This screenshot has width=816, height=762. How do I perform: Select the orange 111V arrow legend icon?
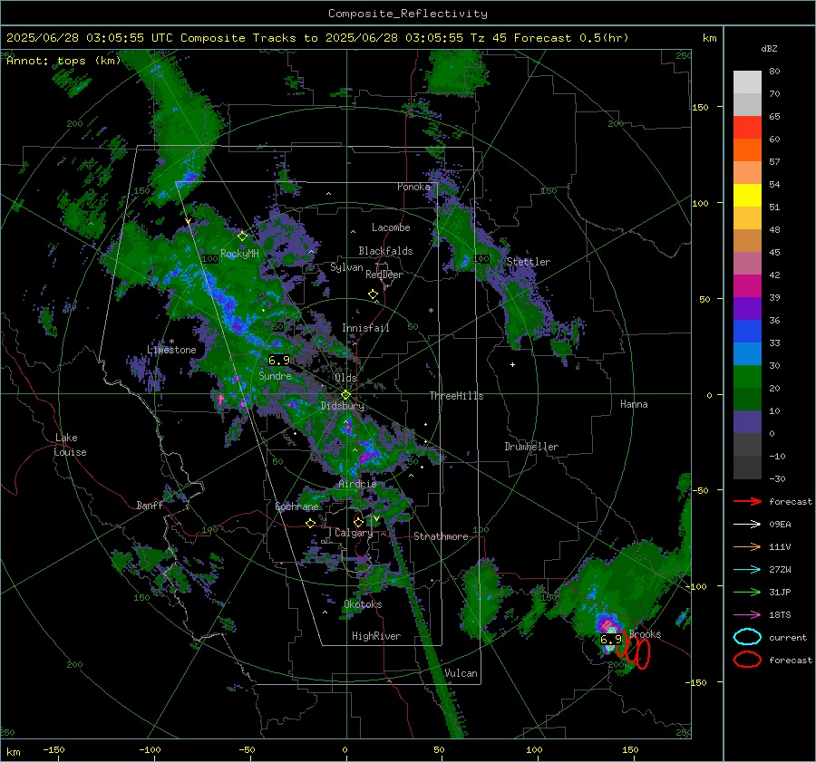point(747,546)
